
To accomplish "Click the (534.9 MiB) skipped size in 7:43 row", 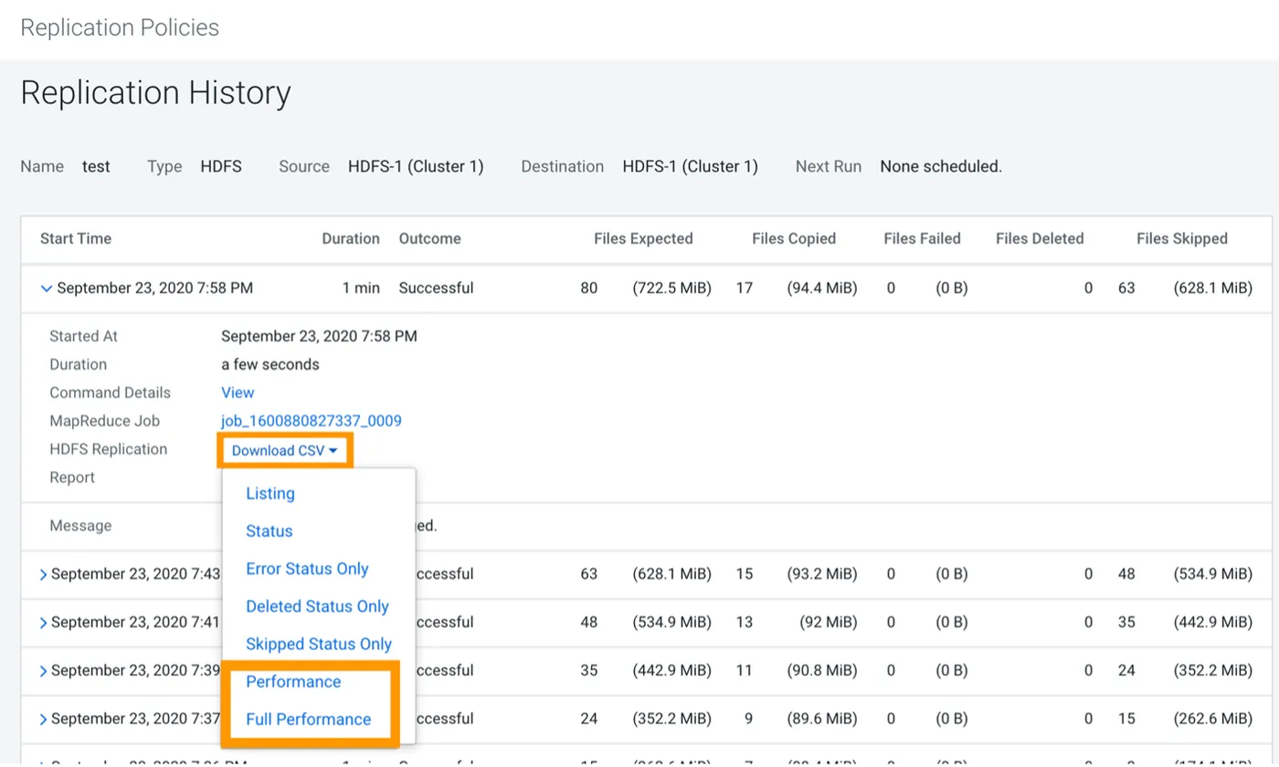I will pyautogui.click(x=1212, y=574).
